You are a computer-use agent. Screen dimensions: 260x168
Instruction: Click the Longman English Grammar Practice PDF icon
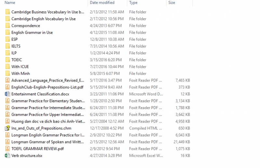[x=7, y=135]
